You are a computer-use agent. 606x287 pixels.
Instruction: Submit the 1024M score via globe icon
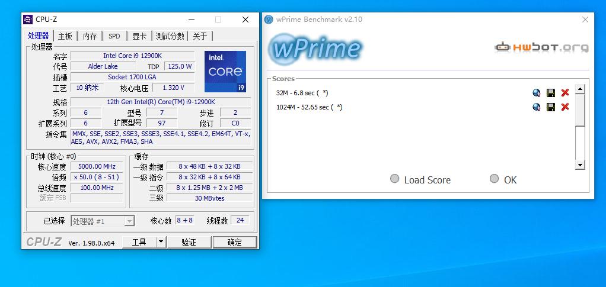pyautogui.click(x=536, y=107)
